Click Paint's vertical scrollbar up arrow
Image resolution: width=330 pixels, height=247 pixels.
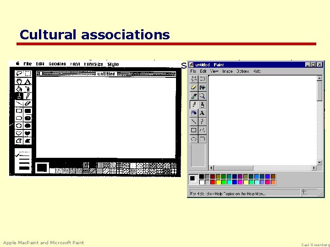click(319, 78)
